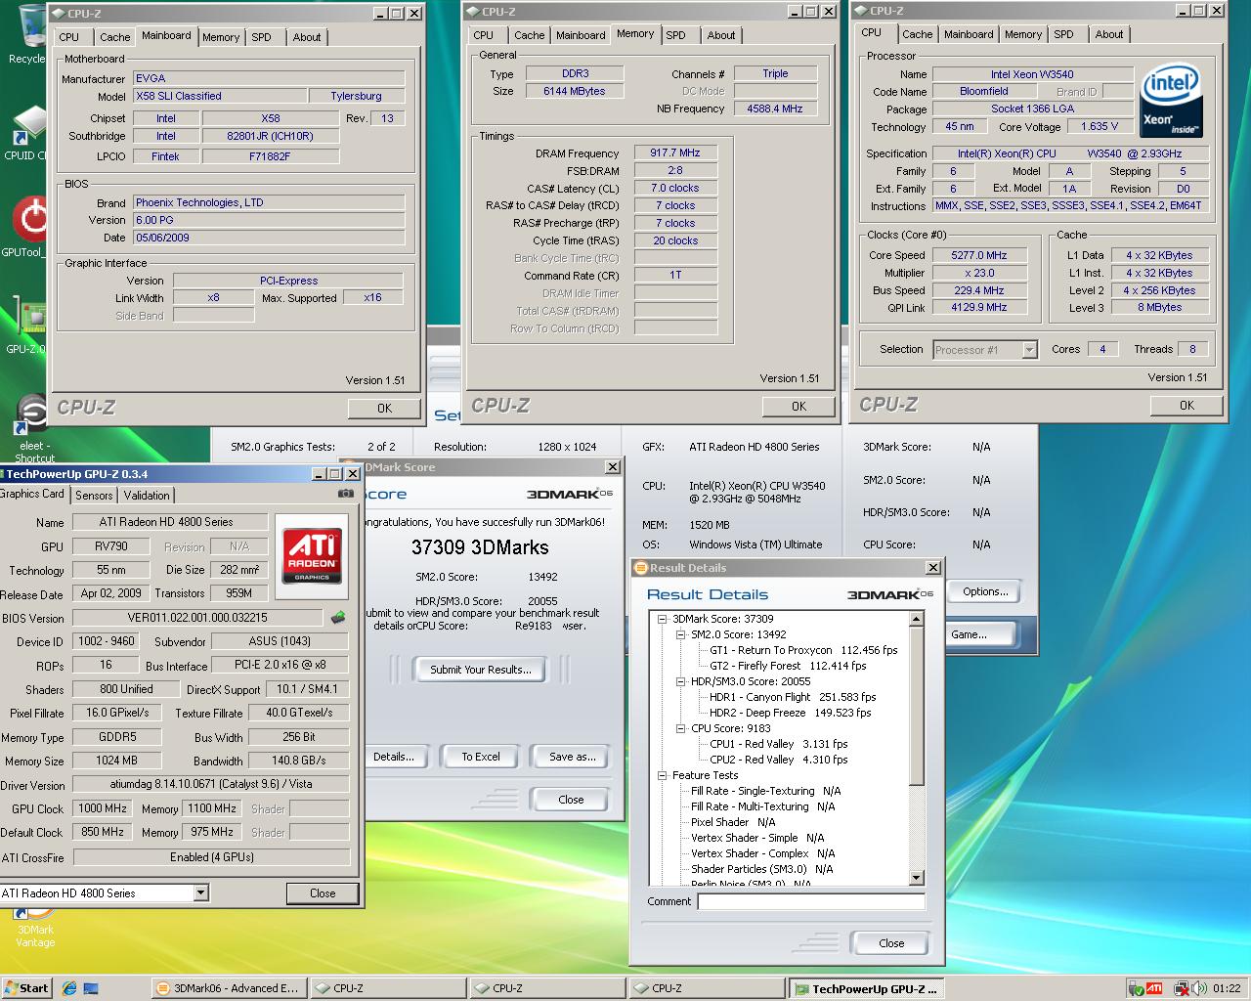Open the Processor #1 selection dropdown

(1029, 349)
